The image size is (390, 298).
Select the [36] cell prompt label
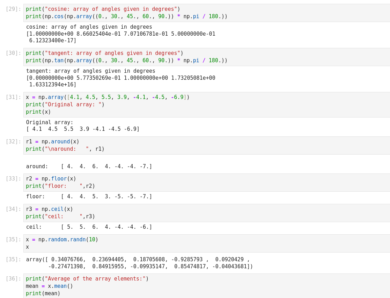tap(13, 279)
